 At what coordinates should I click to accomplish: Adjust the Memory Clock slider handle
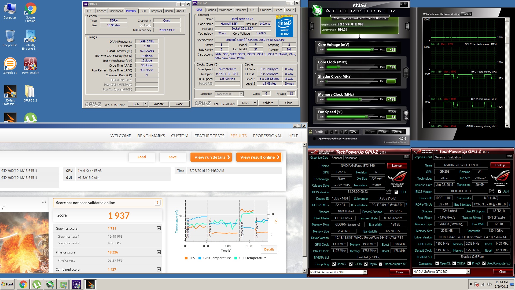pyautogui.click(x=360, y=99)
